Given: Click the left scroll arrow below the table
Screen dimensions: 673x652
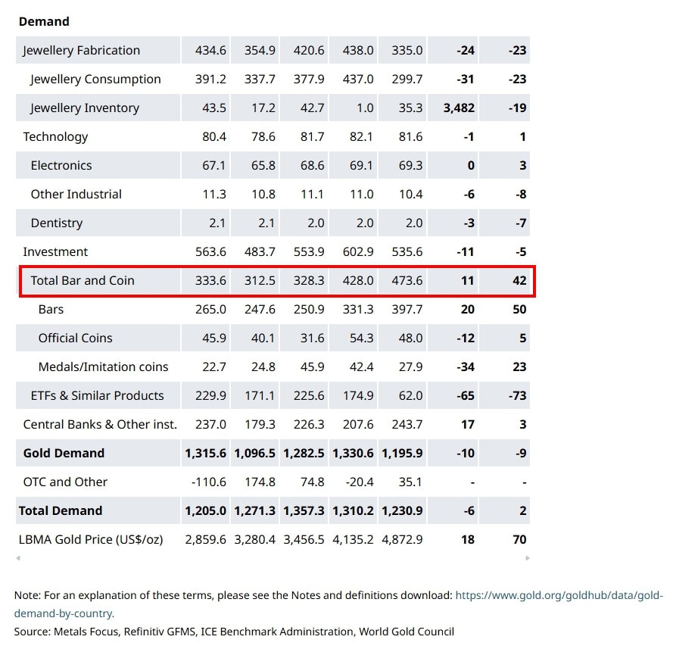Looking at the screenshot, I should (18, 558).
